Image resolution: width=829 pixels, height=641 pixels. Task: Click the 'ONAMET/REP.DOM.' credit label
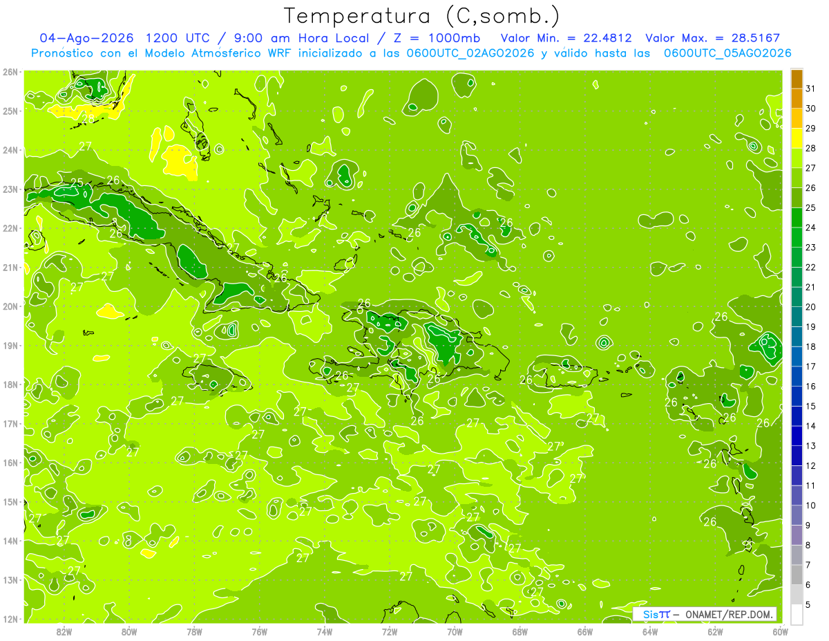pos(730,614)
